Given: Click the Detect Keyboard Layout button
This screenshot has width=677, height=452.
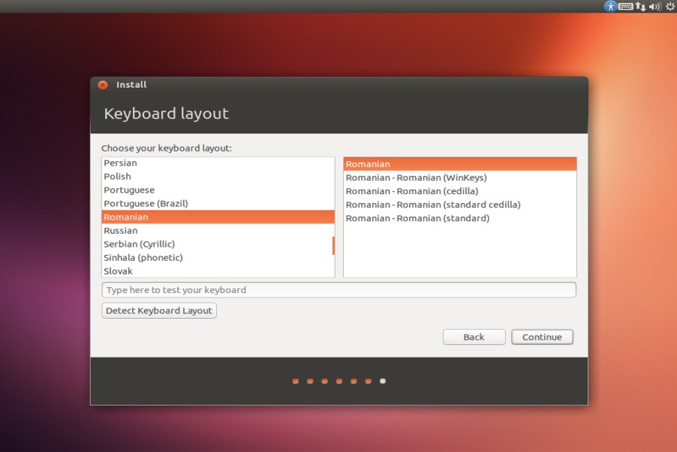Looking at the screenshot, I should pyautogui.click(x=159, y=310).
